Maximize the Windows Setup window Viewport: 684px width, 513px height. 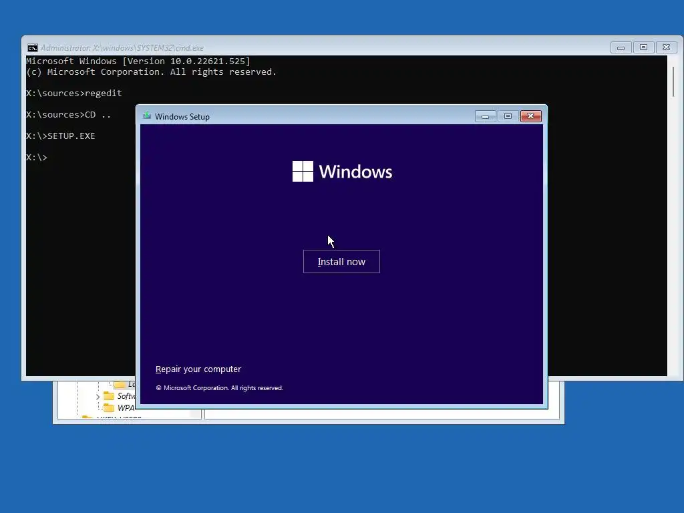click(508, 116)
